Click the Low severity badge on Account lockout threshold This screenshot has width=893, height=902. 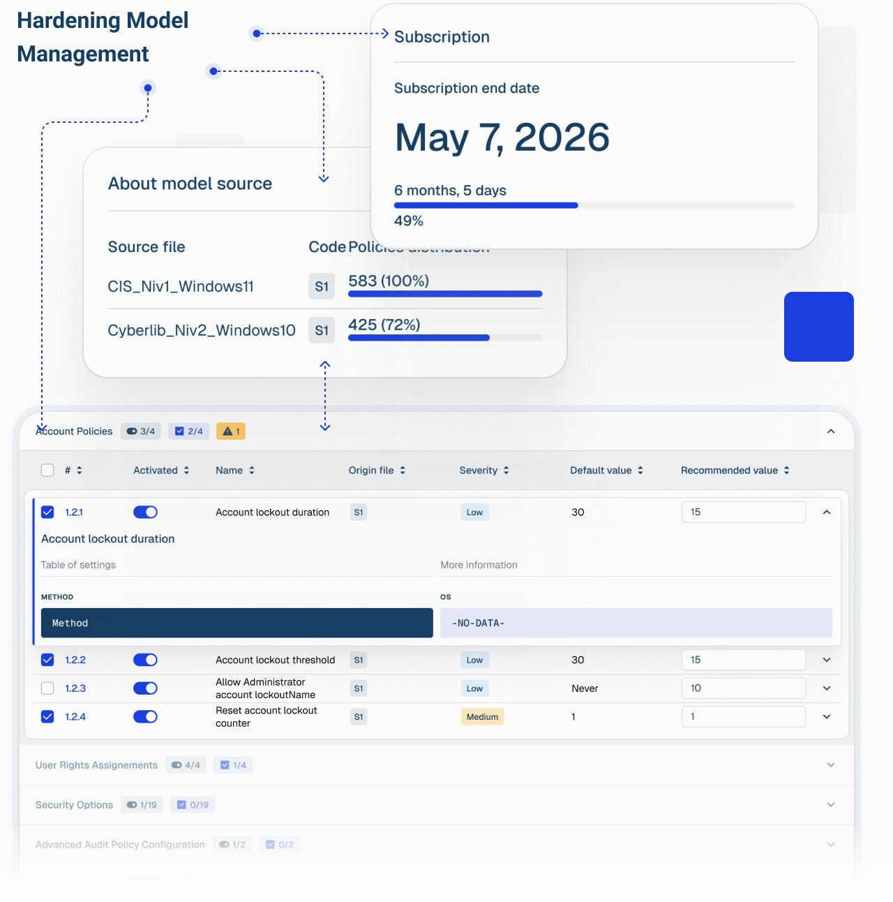click(x=474, y=660)
